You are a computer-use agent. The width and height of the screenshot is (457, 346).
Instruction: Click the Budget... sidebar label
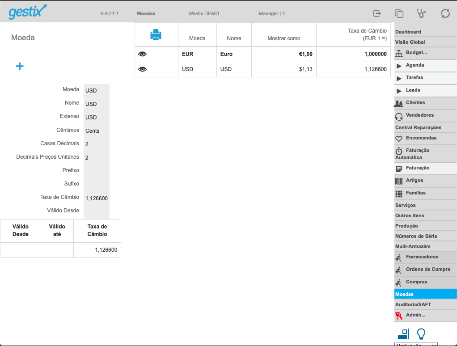coord(416,52)
